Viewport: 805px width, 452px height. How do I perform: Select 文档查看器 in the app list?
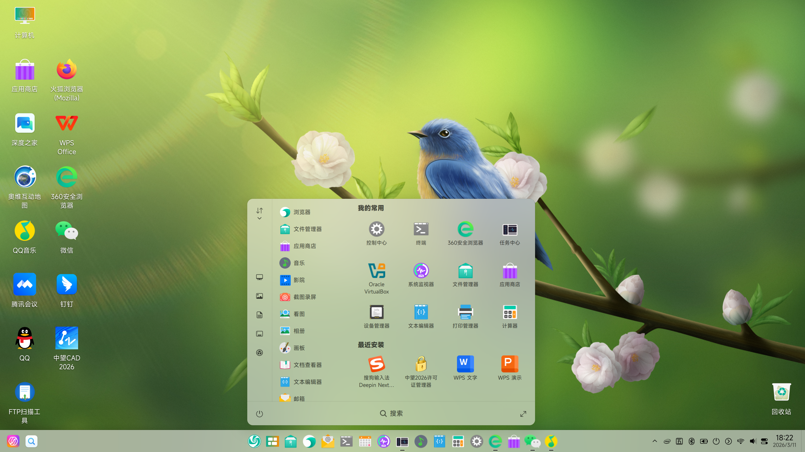point(307,365)
